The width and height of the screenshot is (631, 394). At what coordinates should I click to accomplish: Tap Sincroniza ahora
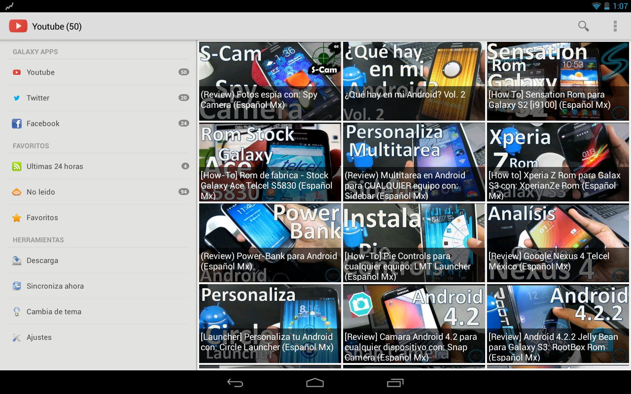click(99, 286)
